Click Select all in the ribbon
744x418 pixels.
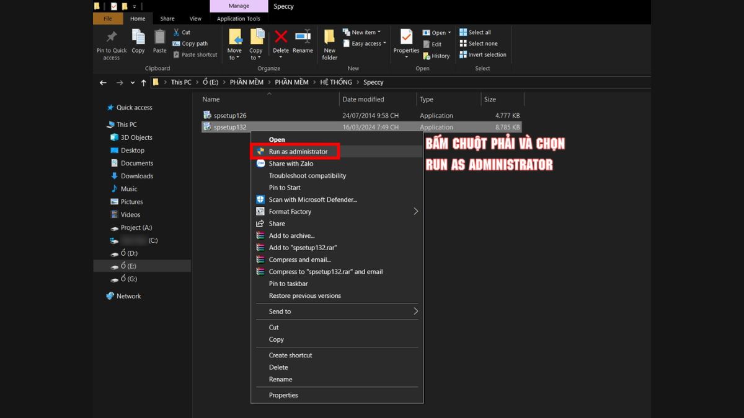pos(475,32)
